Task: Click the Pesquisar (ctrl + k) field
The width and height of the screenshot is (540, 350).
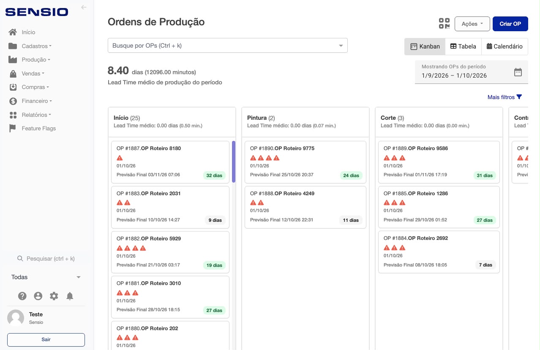Action: [46, 258]
